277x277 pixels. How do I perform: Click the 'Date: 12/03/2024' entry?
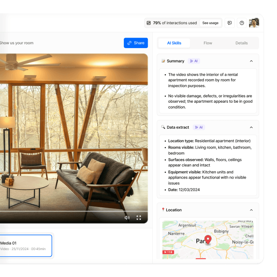point(184,190)
